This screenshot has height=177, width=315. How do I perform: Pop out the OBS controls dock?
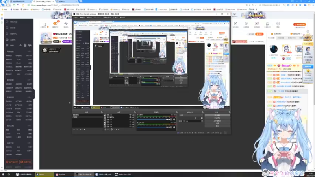pos(229,112)
